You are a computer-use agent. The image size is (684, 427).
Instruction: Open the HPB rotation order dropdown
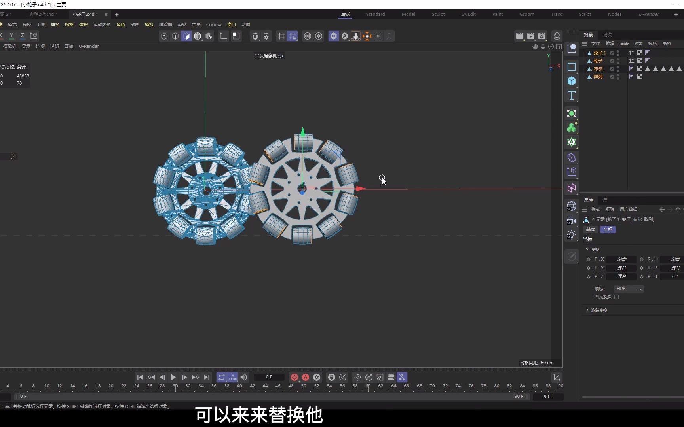(x=628, y=289)
